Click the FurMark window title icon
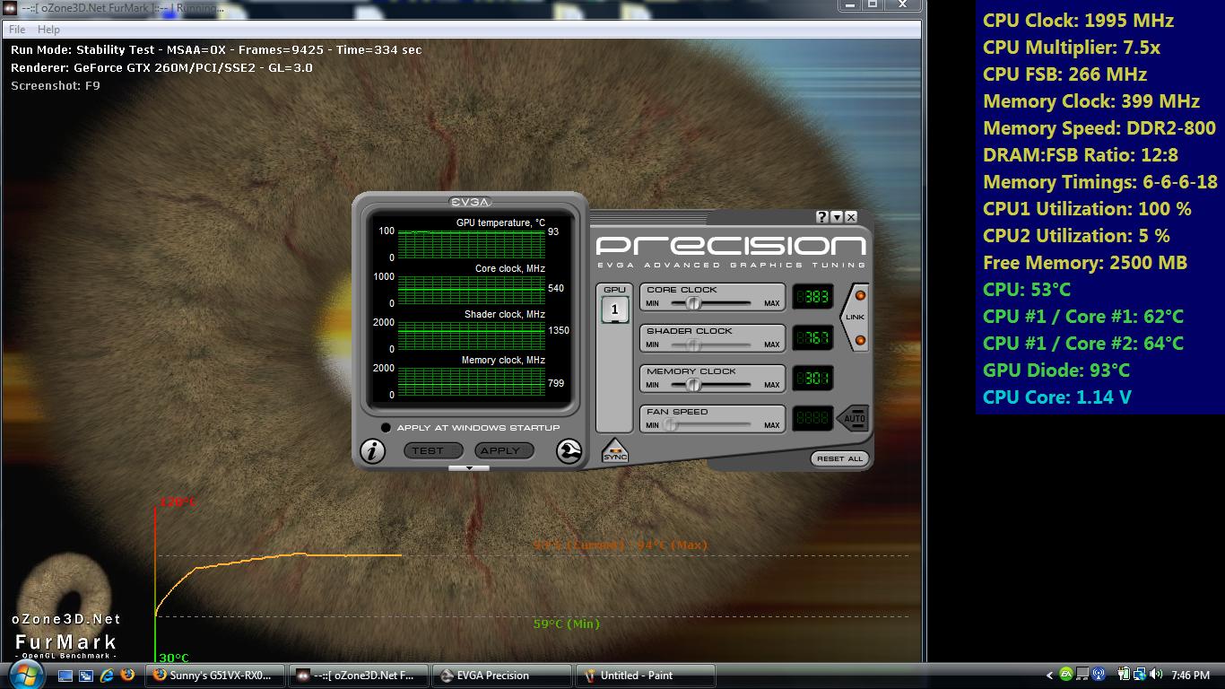 click(10, 7)
